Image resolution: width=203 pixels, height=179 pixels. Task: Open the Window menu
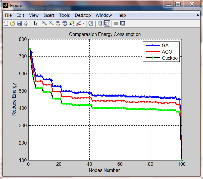104,15
